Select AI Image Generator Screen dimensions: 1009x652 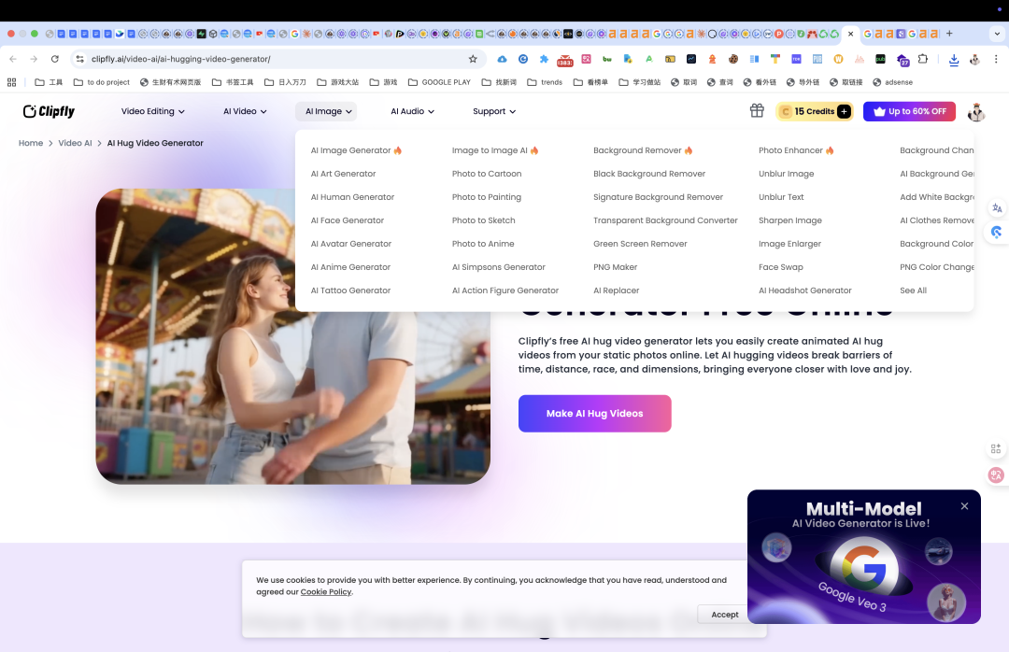[356, 150]
